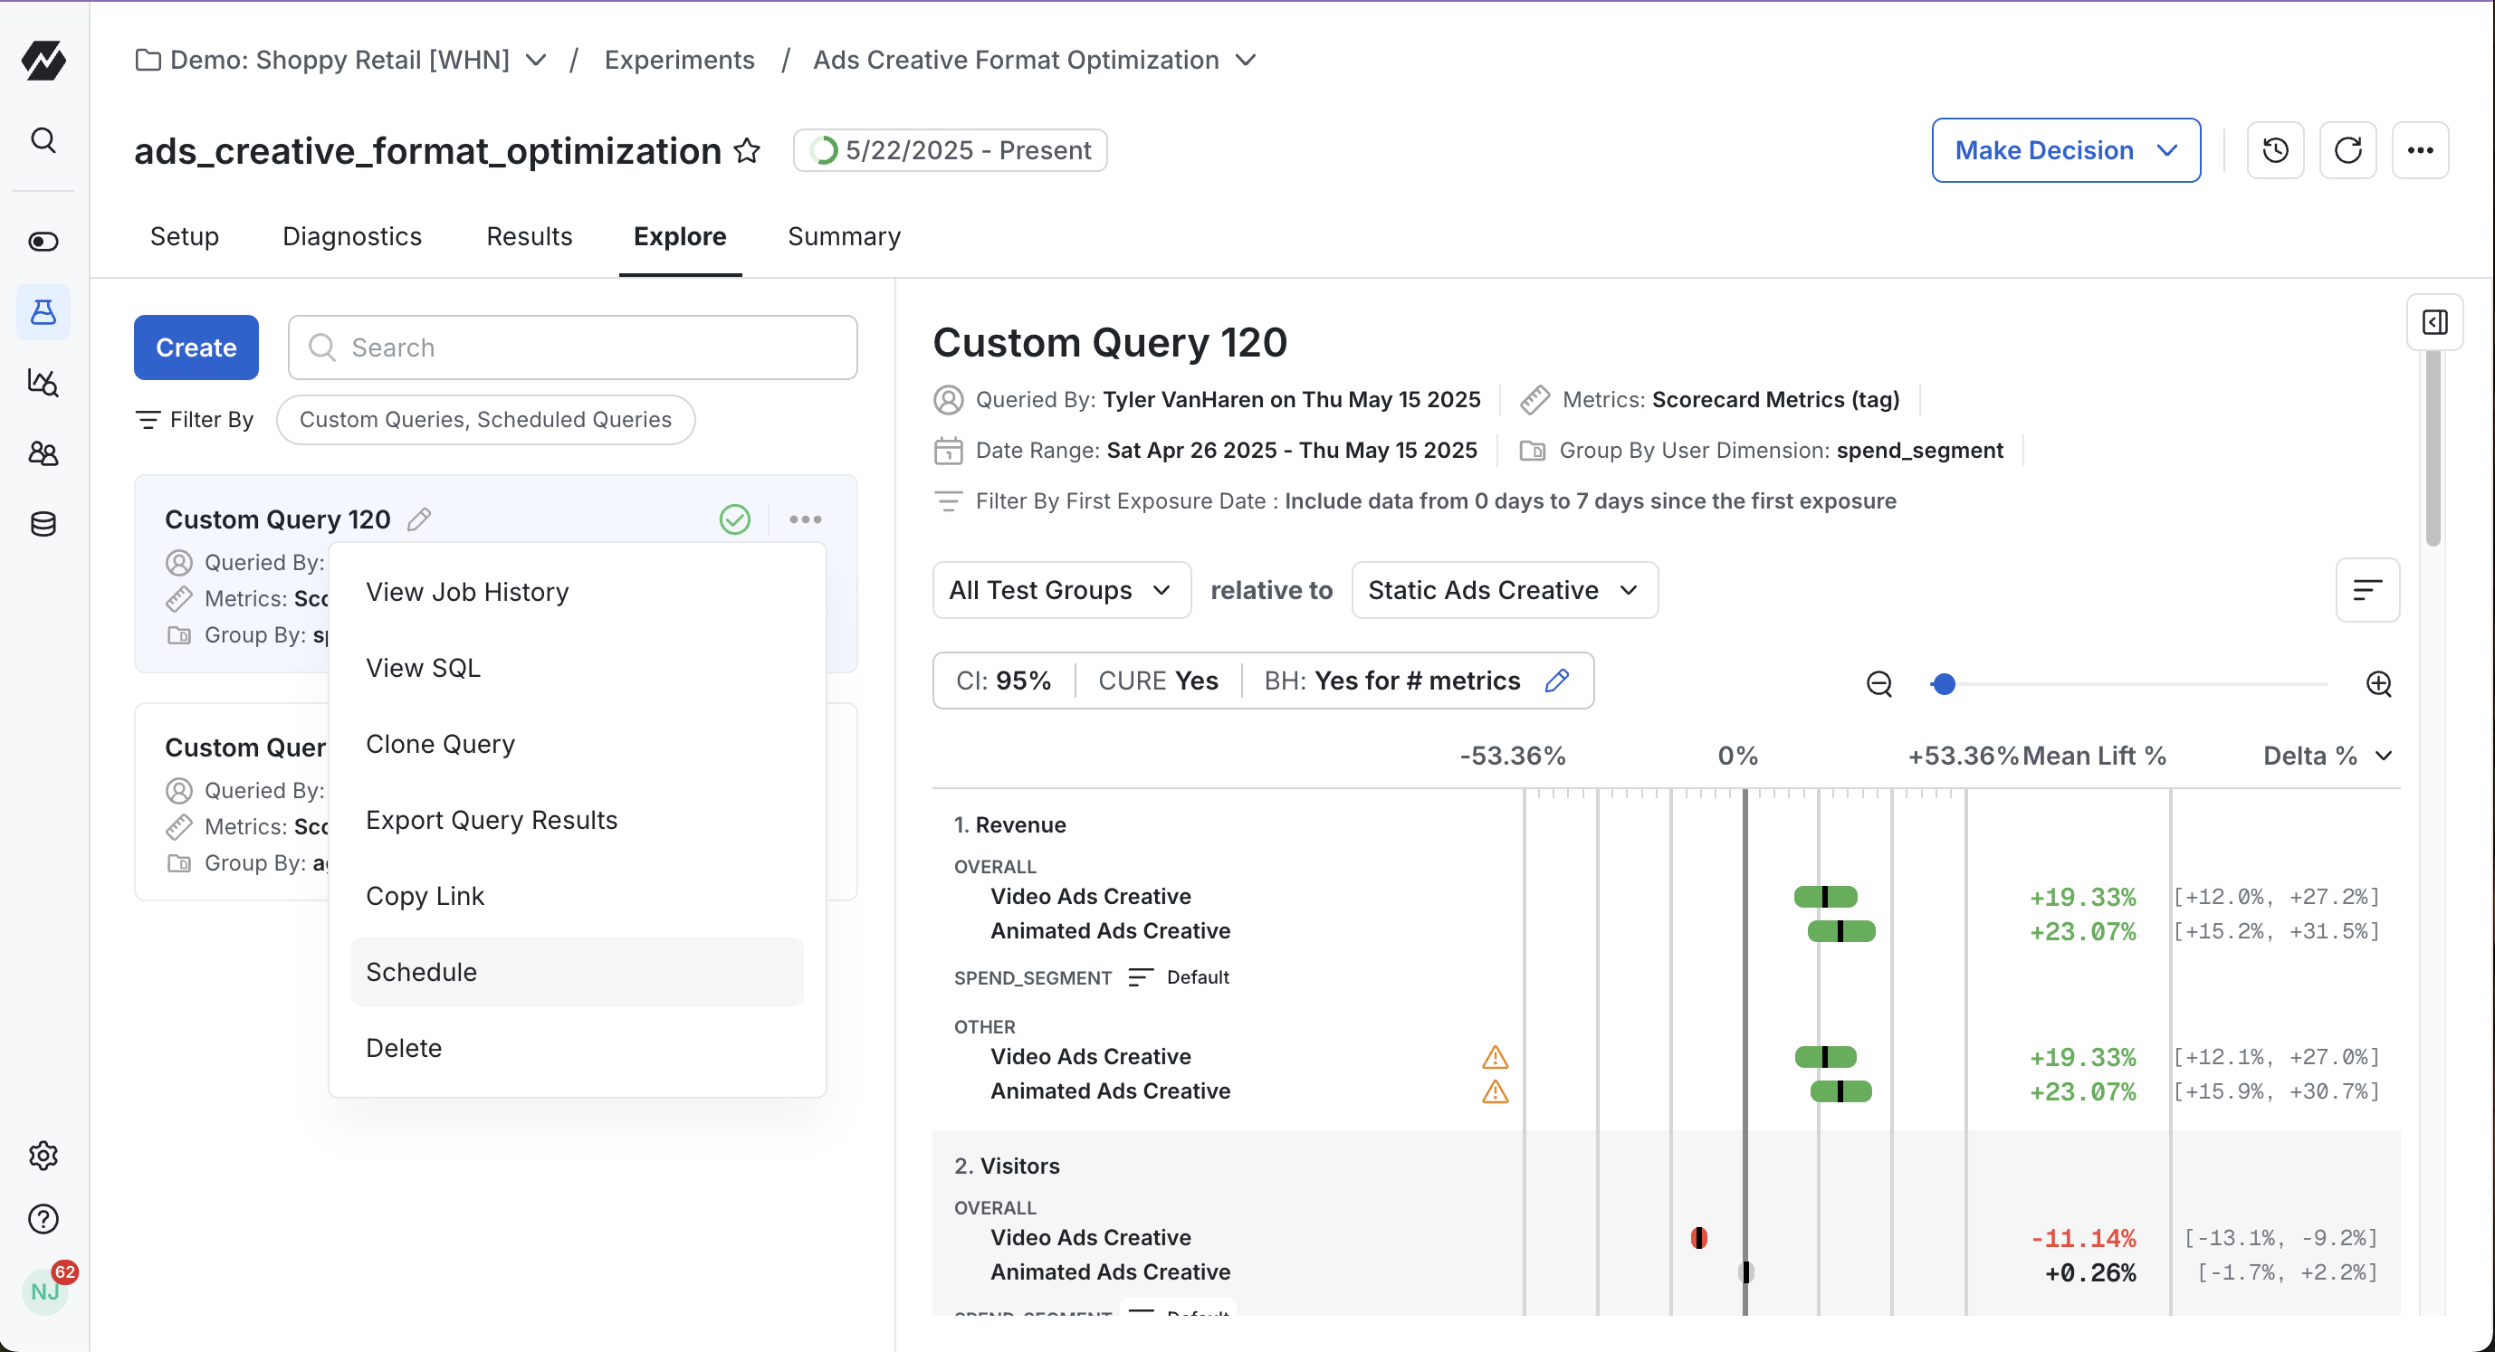This screenshot has width=2495, height=1352.
Task: Switch to the Summary tab
Action: tap(843, 236)
